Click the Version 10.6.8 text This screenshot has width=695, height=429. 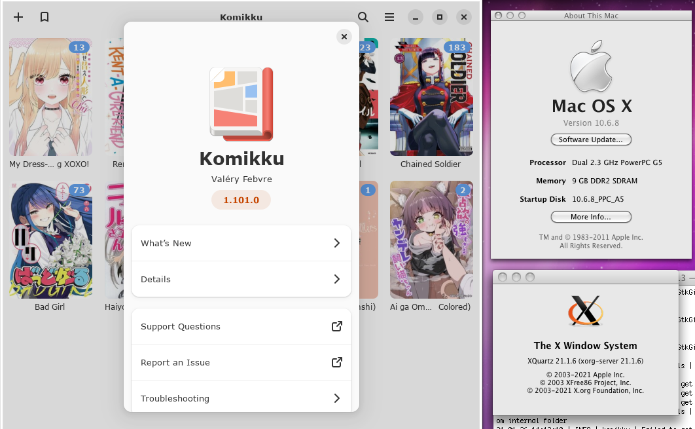coord(591,123)
